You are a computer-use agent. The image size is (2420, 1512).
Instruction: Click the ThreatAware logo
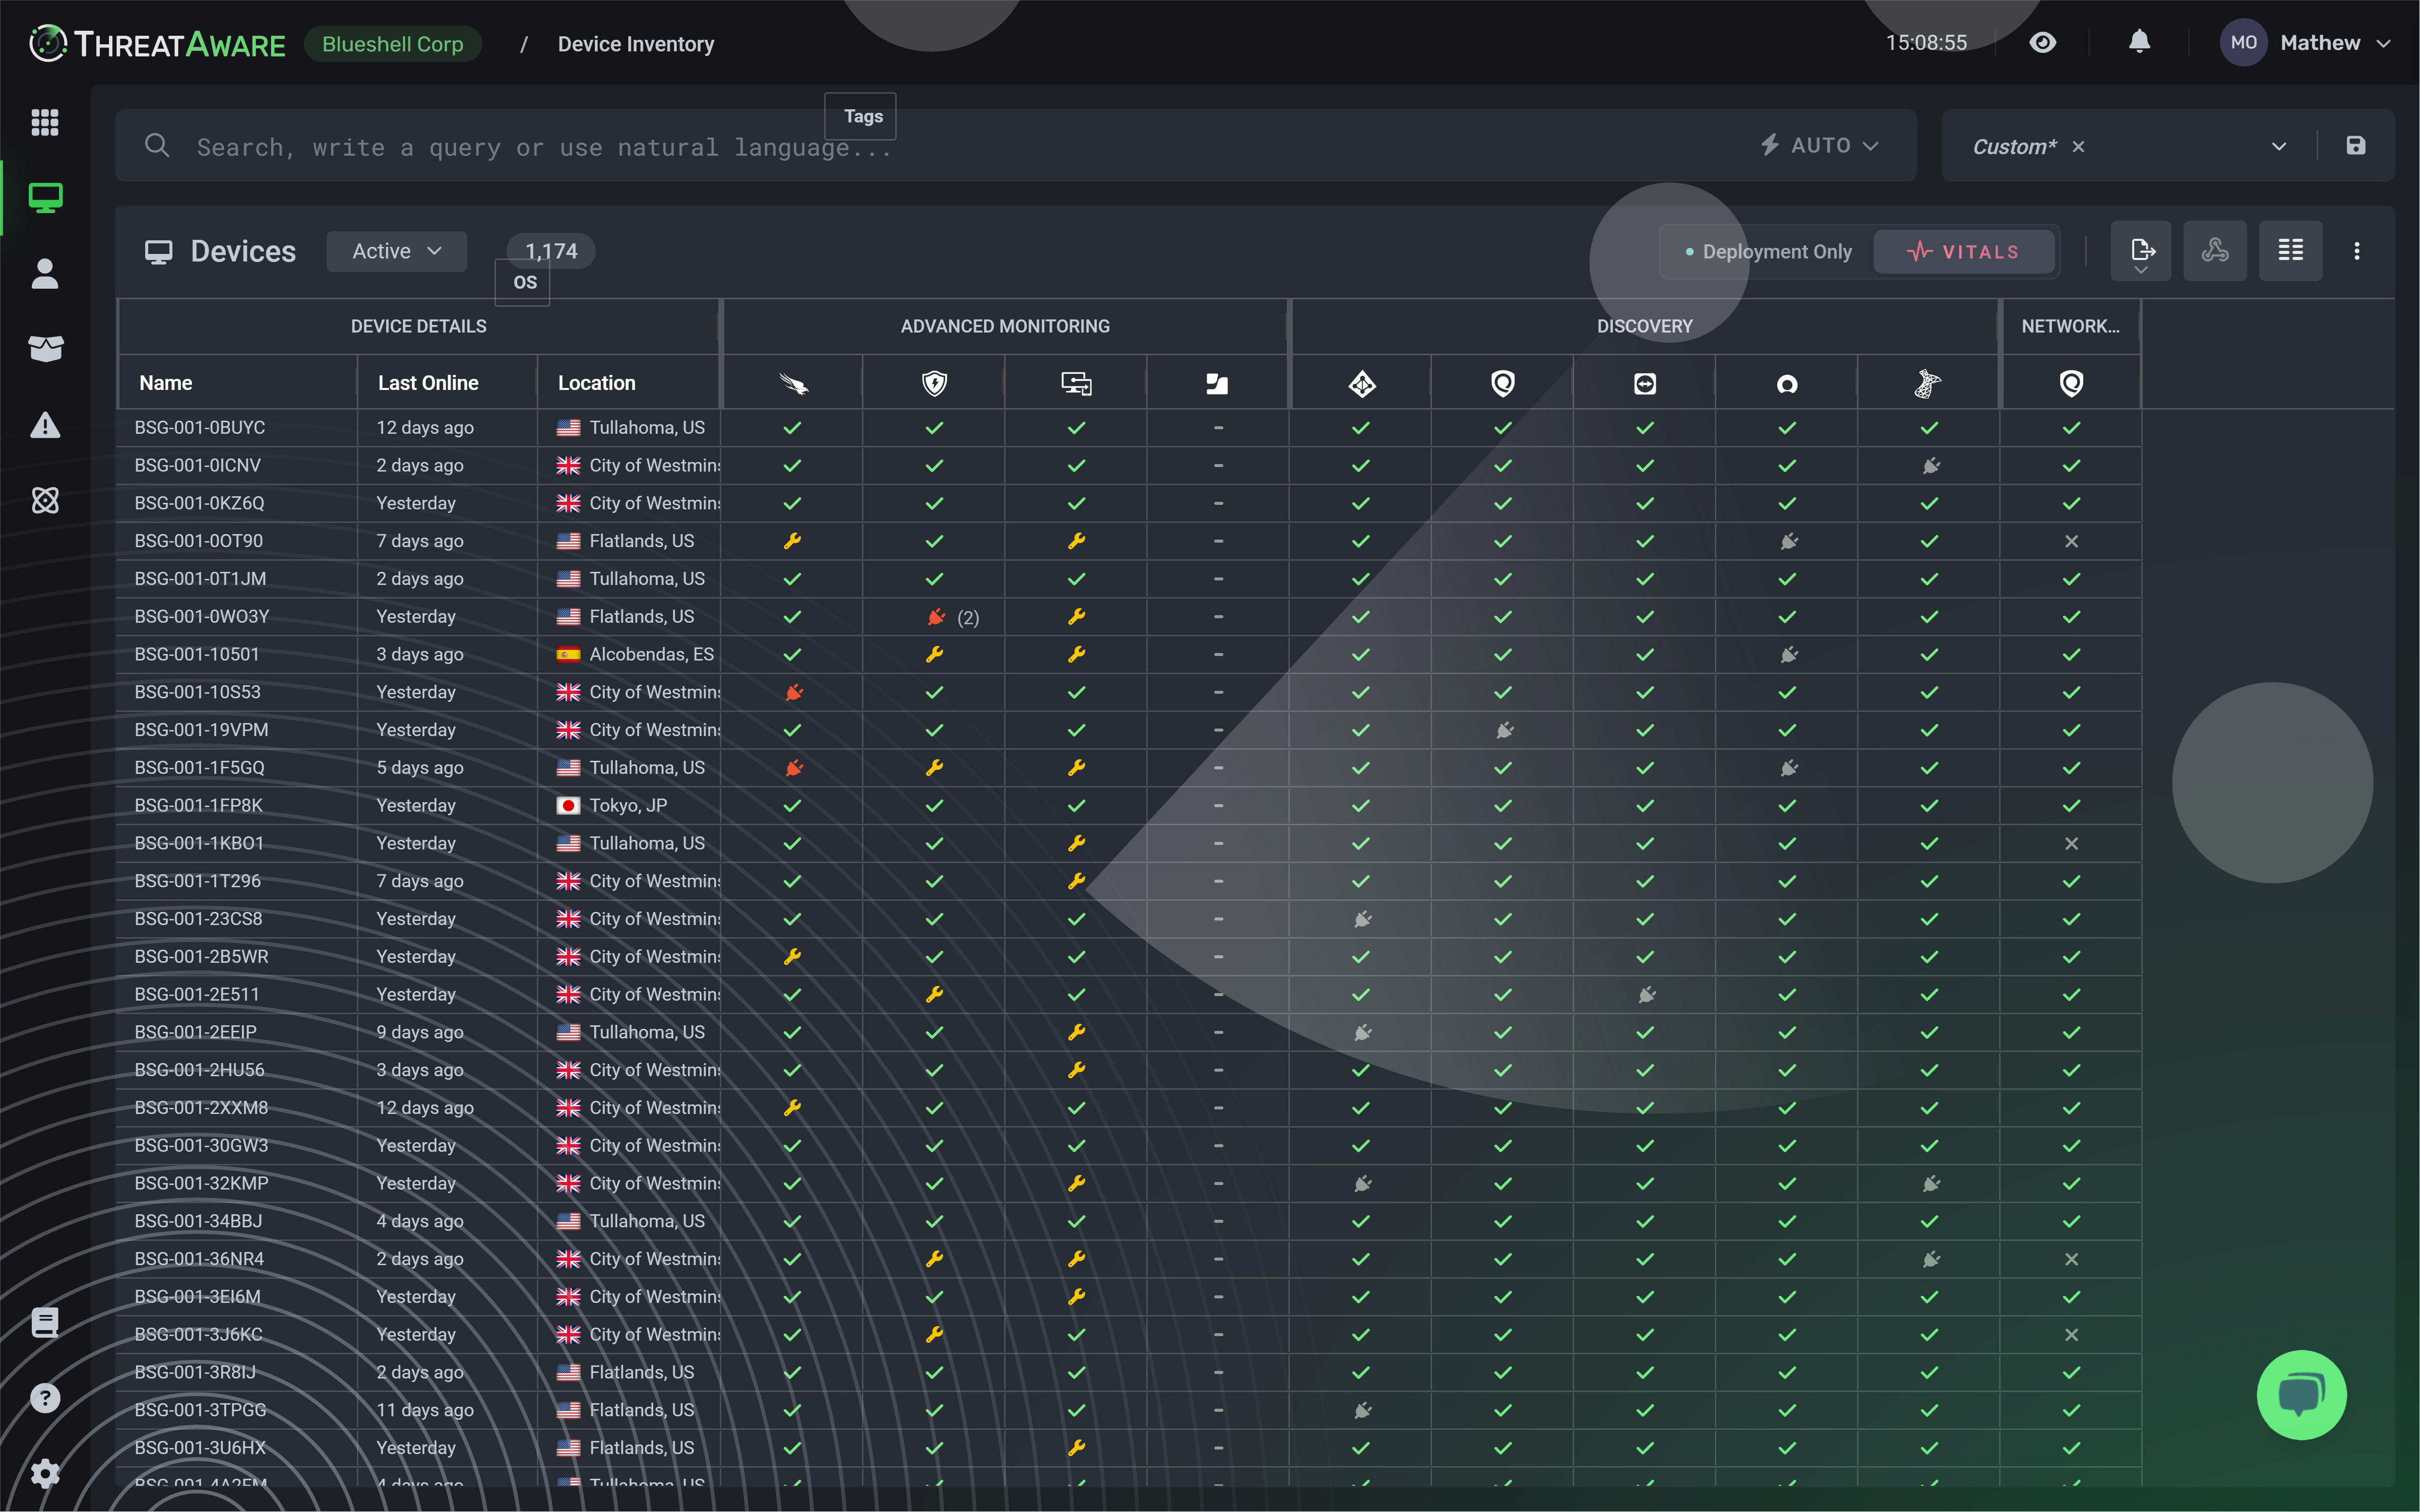pyautogui.click(x=157, y=43)
